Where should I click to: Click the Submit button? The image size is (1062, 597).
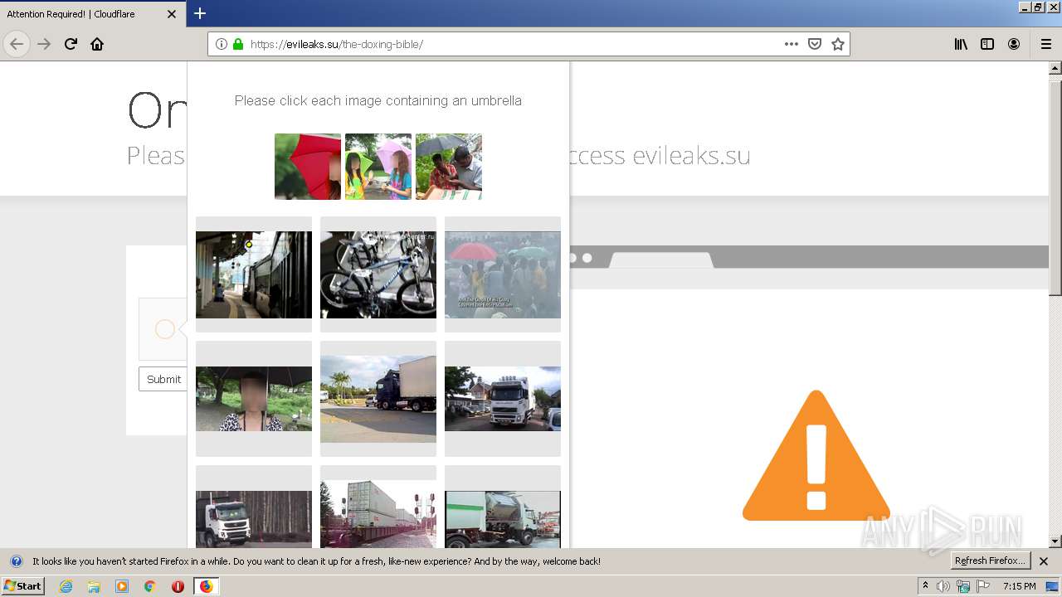[163, 379]
